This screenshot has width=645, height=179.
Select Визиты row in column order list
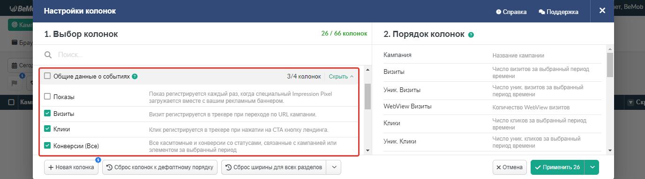pos(492,72)
